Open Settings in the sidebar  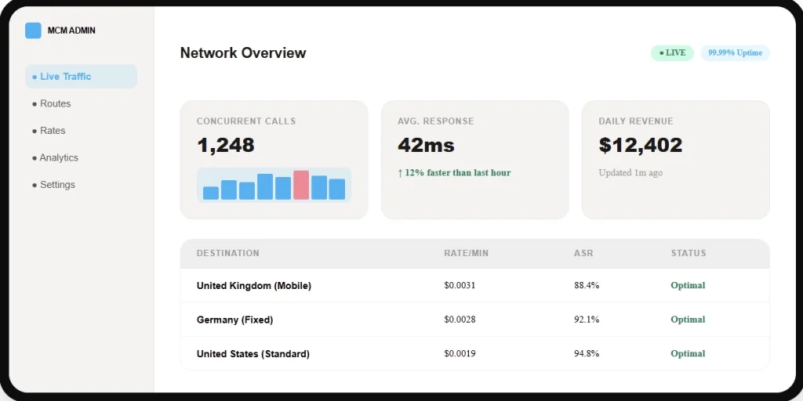click(x=57, y=185)
